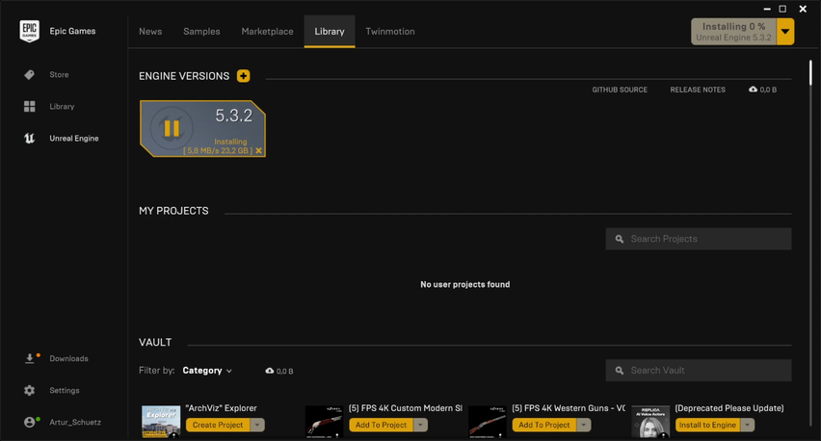This screenshot has width=821, height=441.
Task: Open the ArchViz Explorer thumbnail
Action: 161,421
